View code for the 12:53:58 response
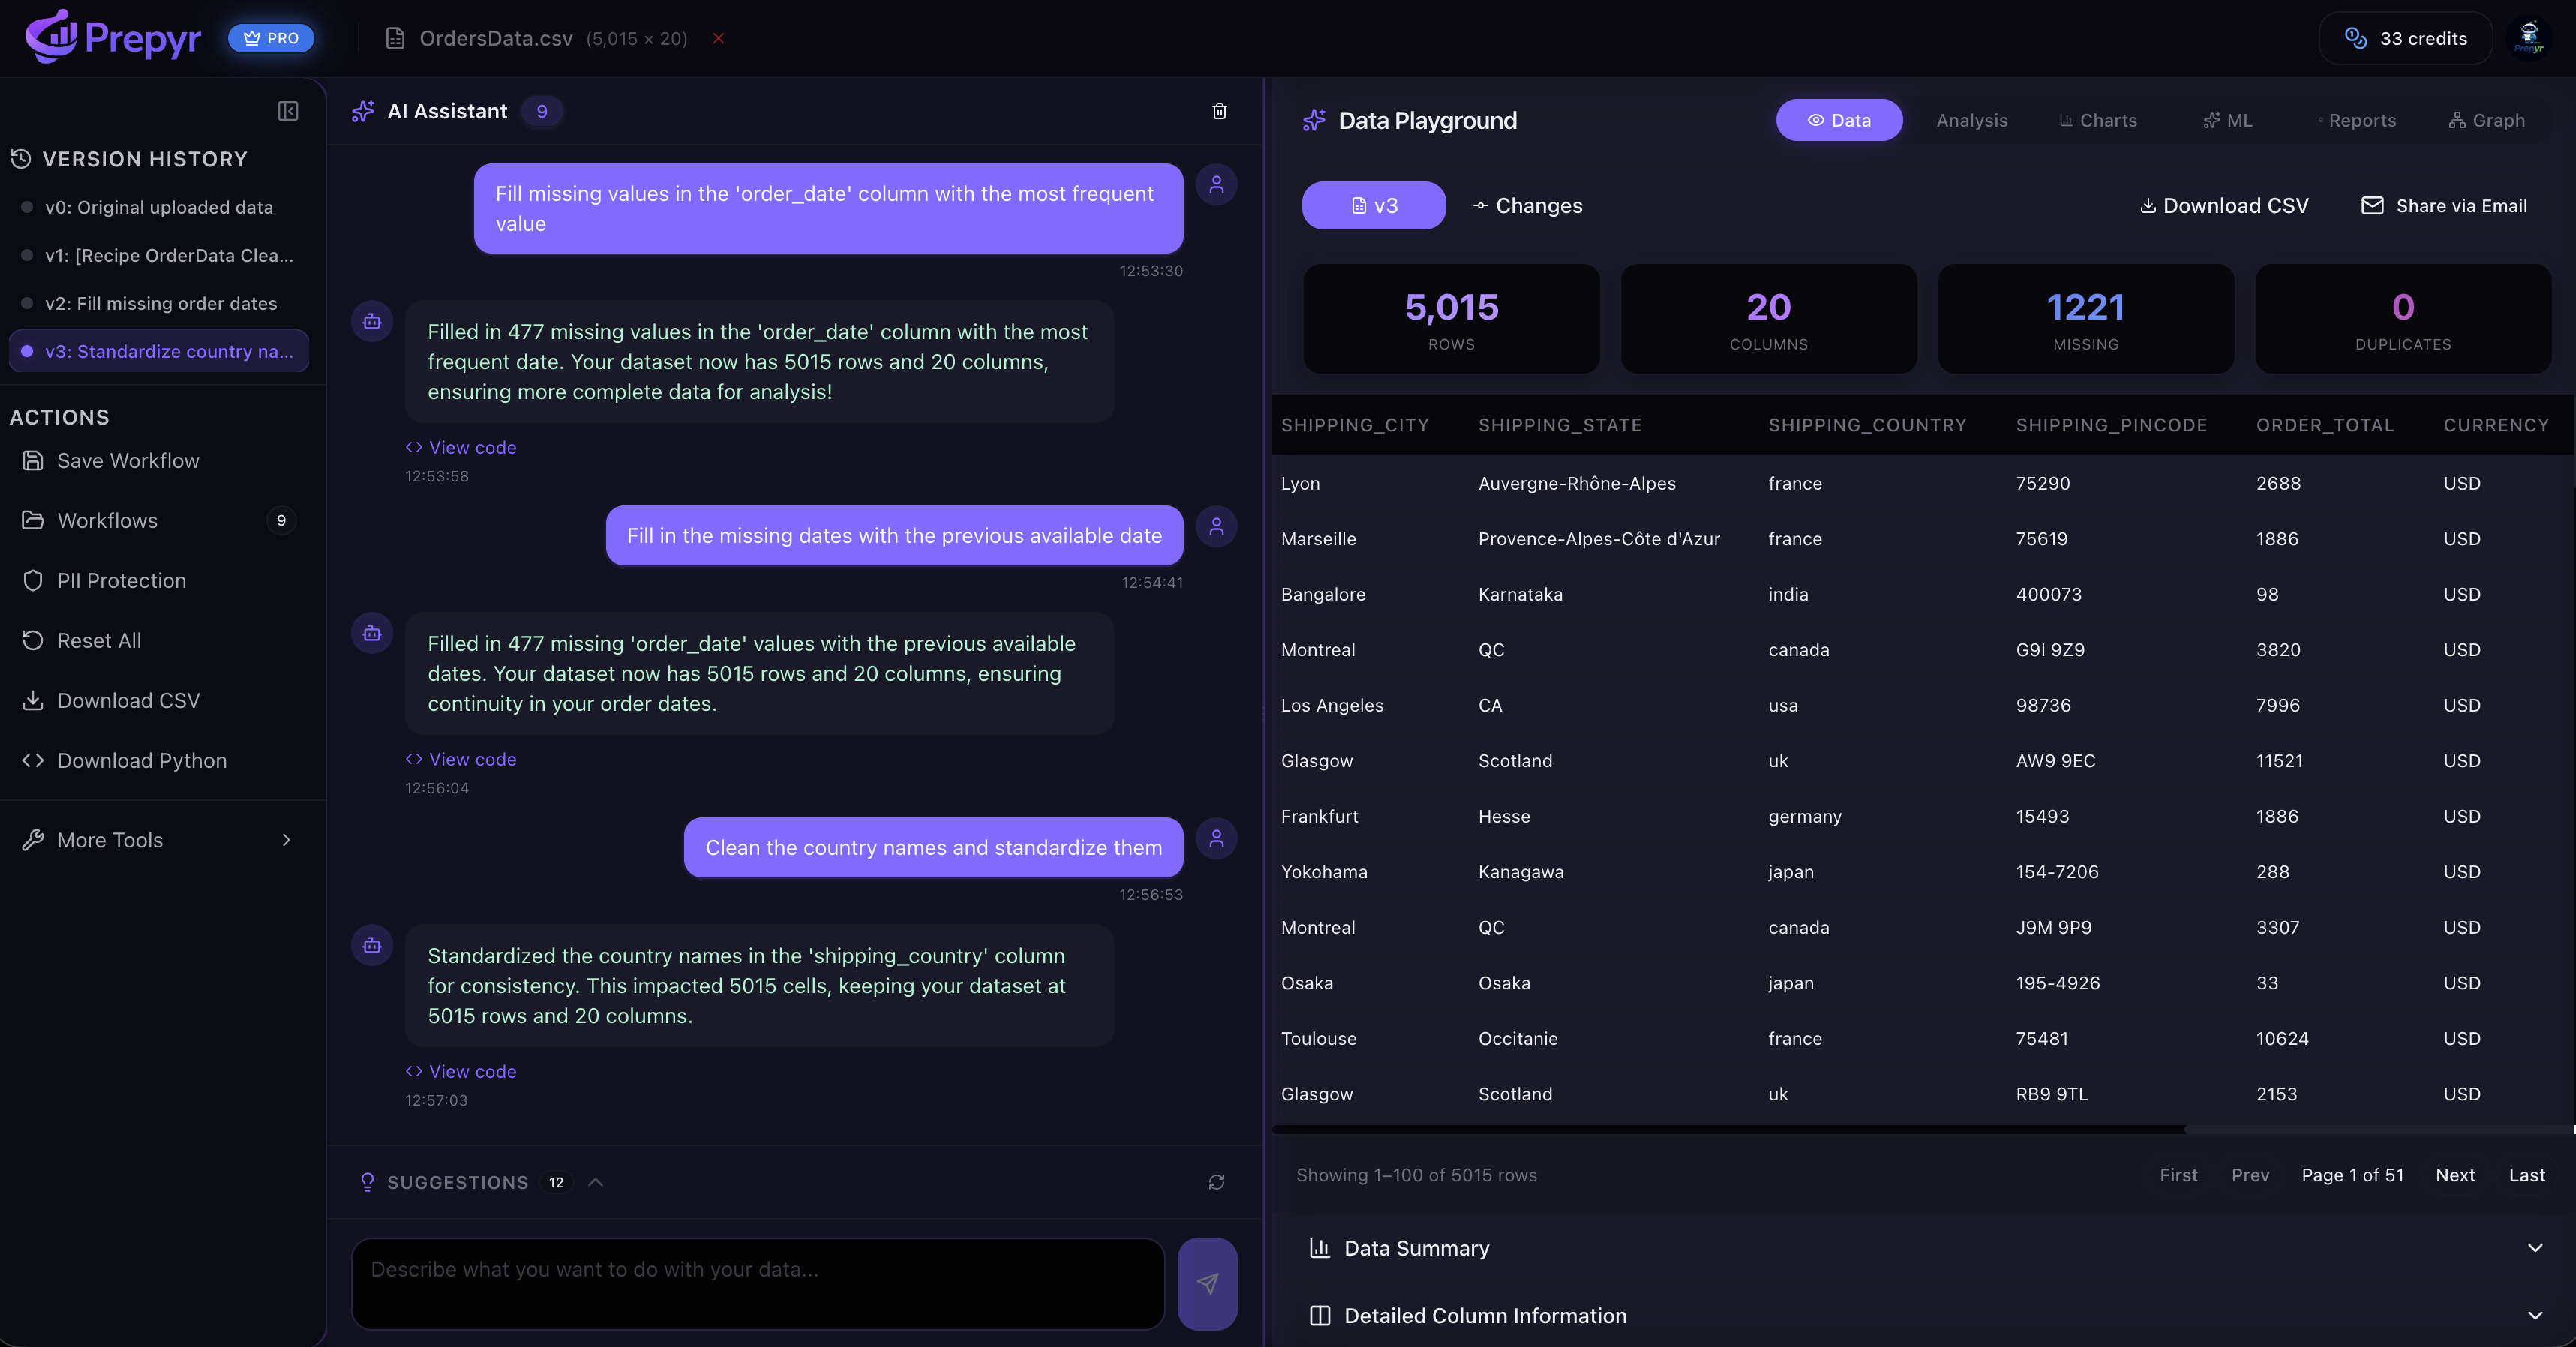The width and height of the screenshot is (2576, 1347). click(x=460, y=447)
